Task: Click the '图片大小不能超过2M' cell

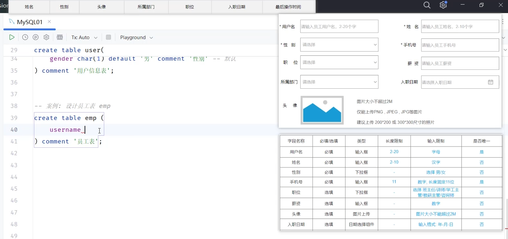Action: tap(436, 214)
